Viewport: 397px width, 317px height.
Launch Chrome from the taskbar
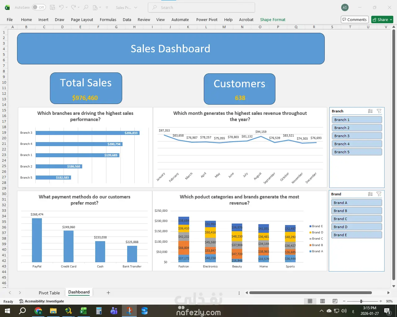coord(38,311)
